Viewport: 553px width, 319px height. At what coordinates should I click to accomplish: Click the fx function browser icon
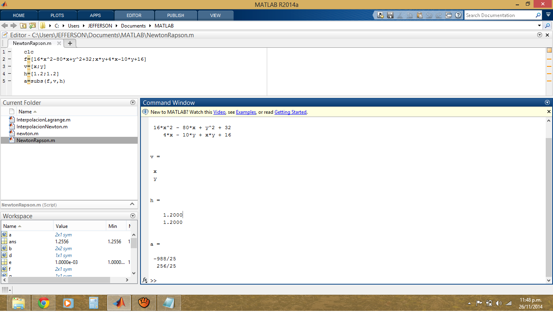(145, 280)
